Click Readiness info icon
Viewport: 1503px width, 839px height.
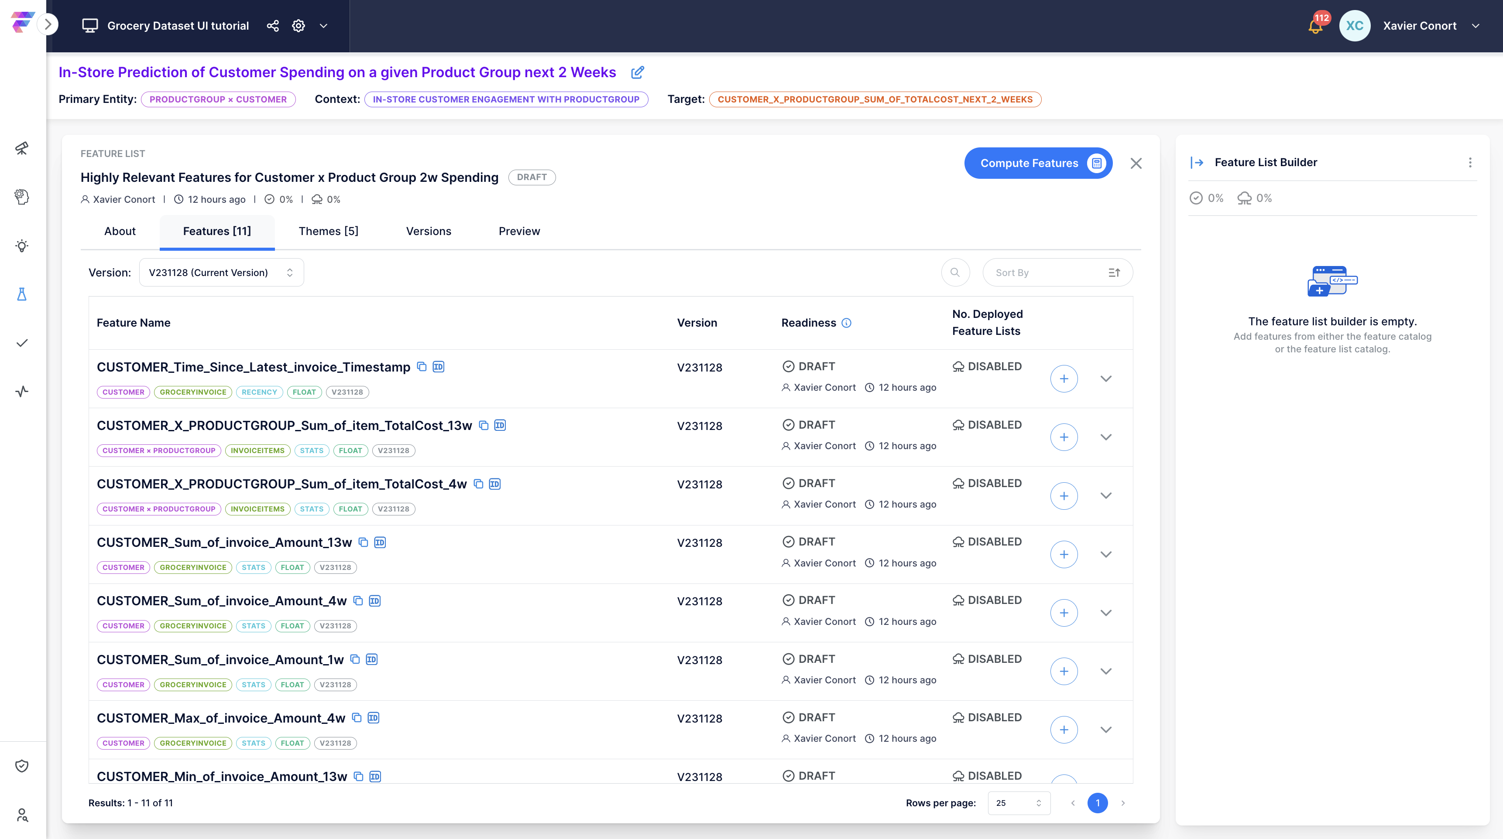(846, 323)
